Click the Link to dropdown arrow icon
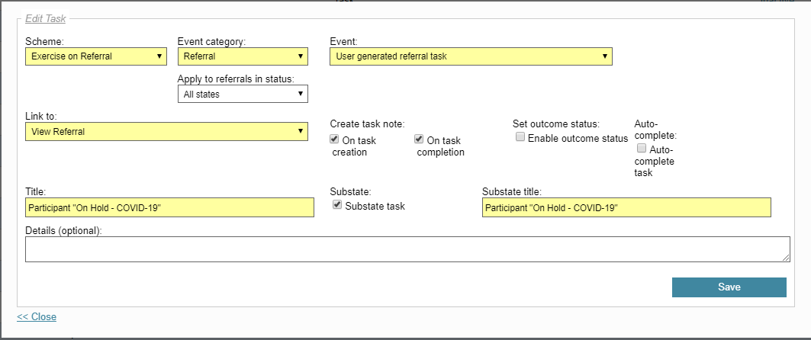Image resolution: width=811 pixels, height=340 pixels. pyautogui.click(x=301, y=131)
